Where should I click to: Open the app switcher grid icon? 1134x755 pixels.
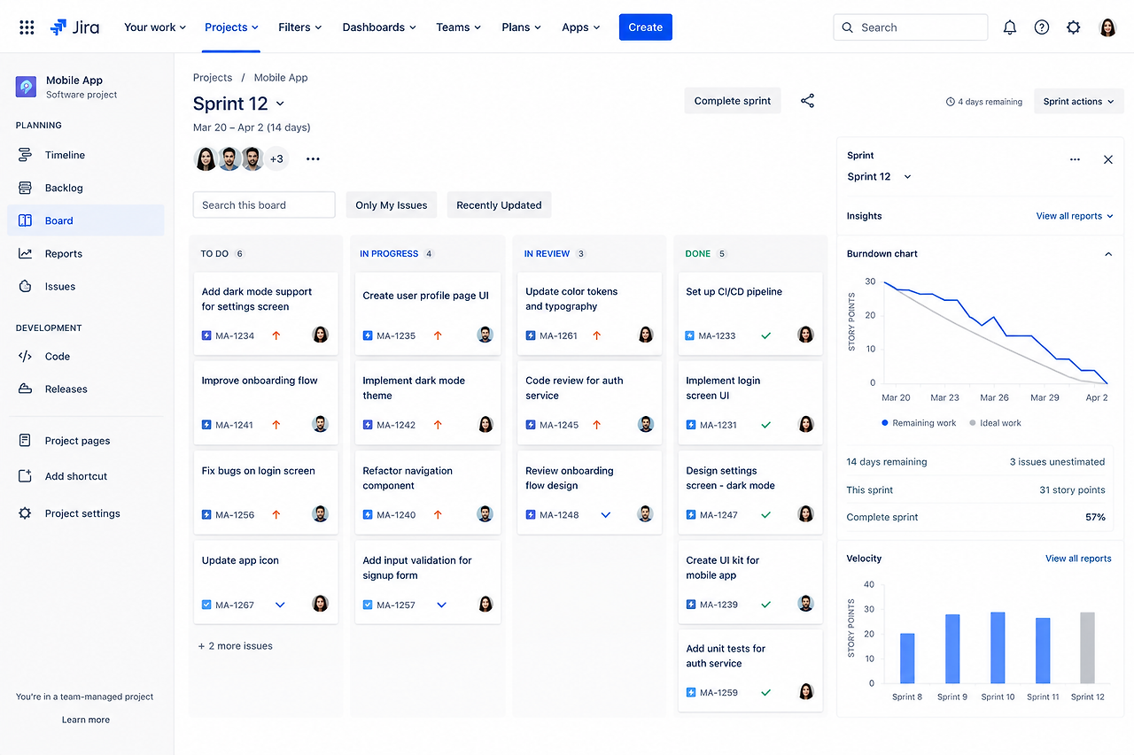(27, 27)
